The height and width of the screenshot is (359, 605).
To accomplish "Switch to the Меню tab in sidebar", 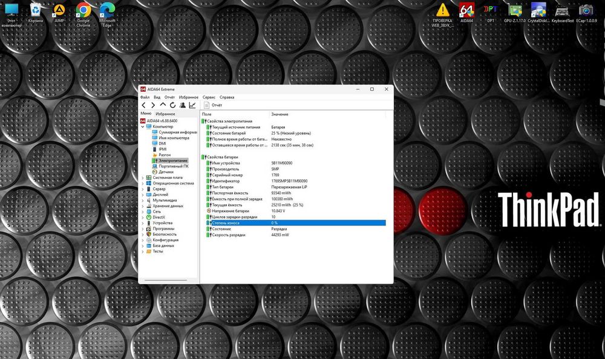I will [x=146, y=114].
